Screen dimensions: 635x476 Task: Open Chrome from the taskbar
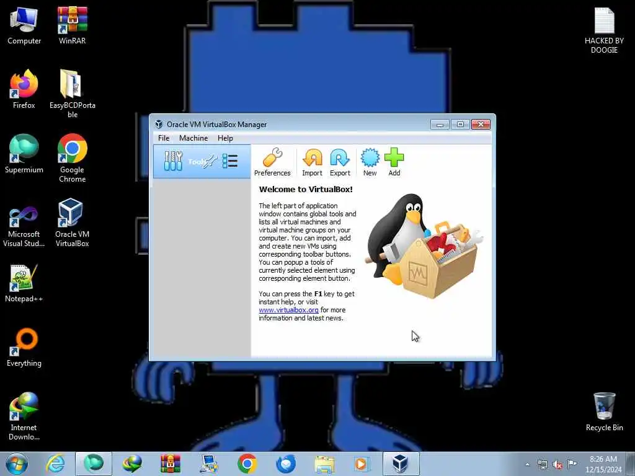coord(247,464)
